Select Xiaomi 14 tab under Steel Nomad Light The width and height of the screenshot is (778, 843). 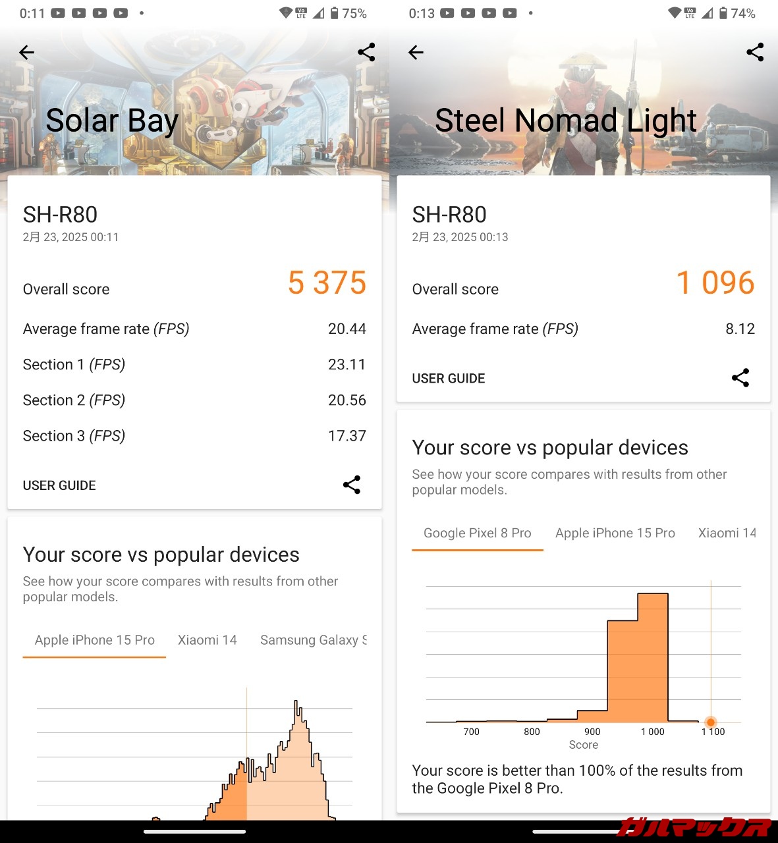tap(726, 533)
